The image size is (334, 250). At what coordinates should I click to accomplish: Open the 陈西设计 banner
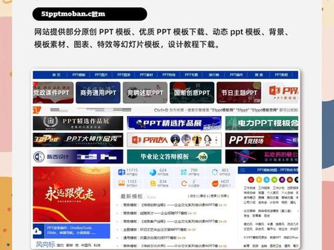78,157
